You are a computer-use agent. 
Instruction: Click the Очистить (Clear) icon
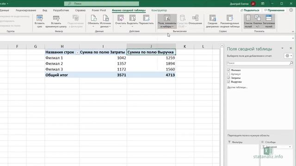[x=120, y=18]
